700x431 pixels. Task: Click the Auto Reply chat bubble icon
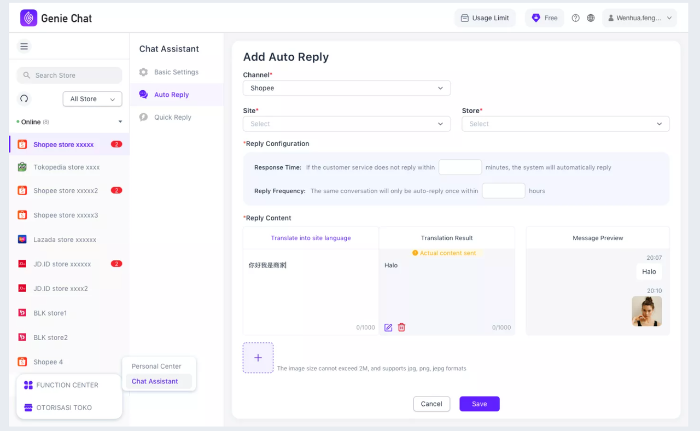(x=143, y=95)
